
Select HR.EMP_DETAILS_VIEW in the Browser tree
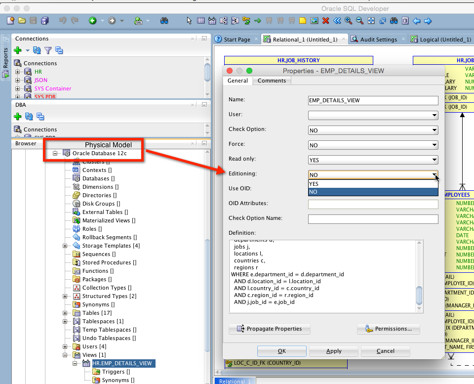(122, 363)
